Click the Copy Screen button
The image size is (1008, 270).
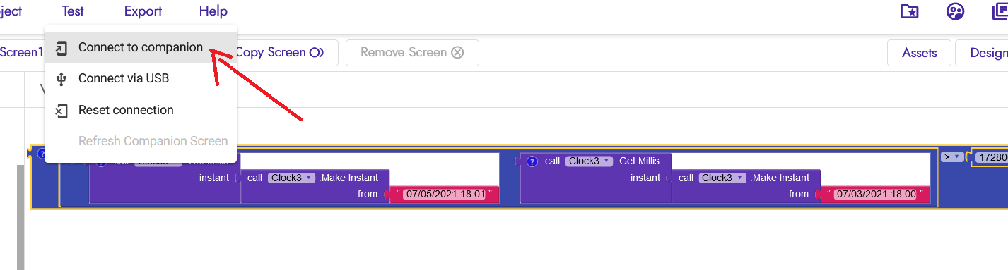pyautogui.click(x=279, y=53)
